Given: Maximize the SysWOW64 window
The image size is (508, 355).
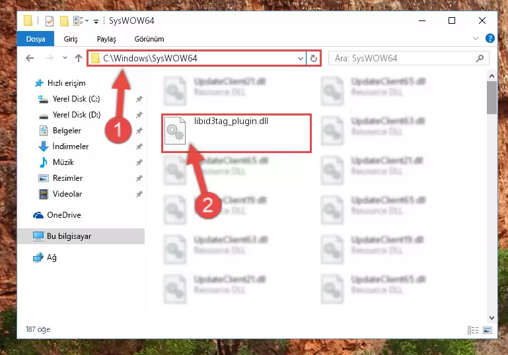Looking at the screenshot, I should click(452, 20).
